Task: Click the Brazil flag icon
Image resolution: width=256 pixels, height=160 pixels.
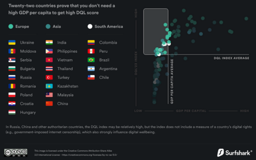Action: (91, 60)
